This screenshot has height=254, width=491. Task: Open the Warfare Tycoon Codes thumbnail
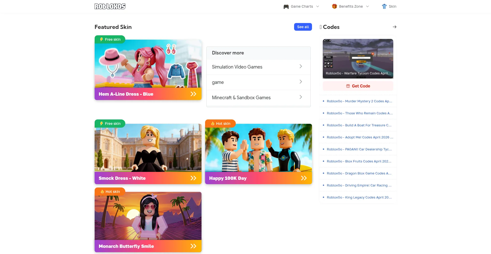coord(358,59)
